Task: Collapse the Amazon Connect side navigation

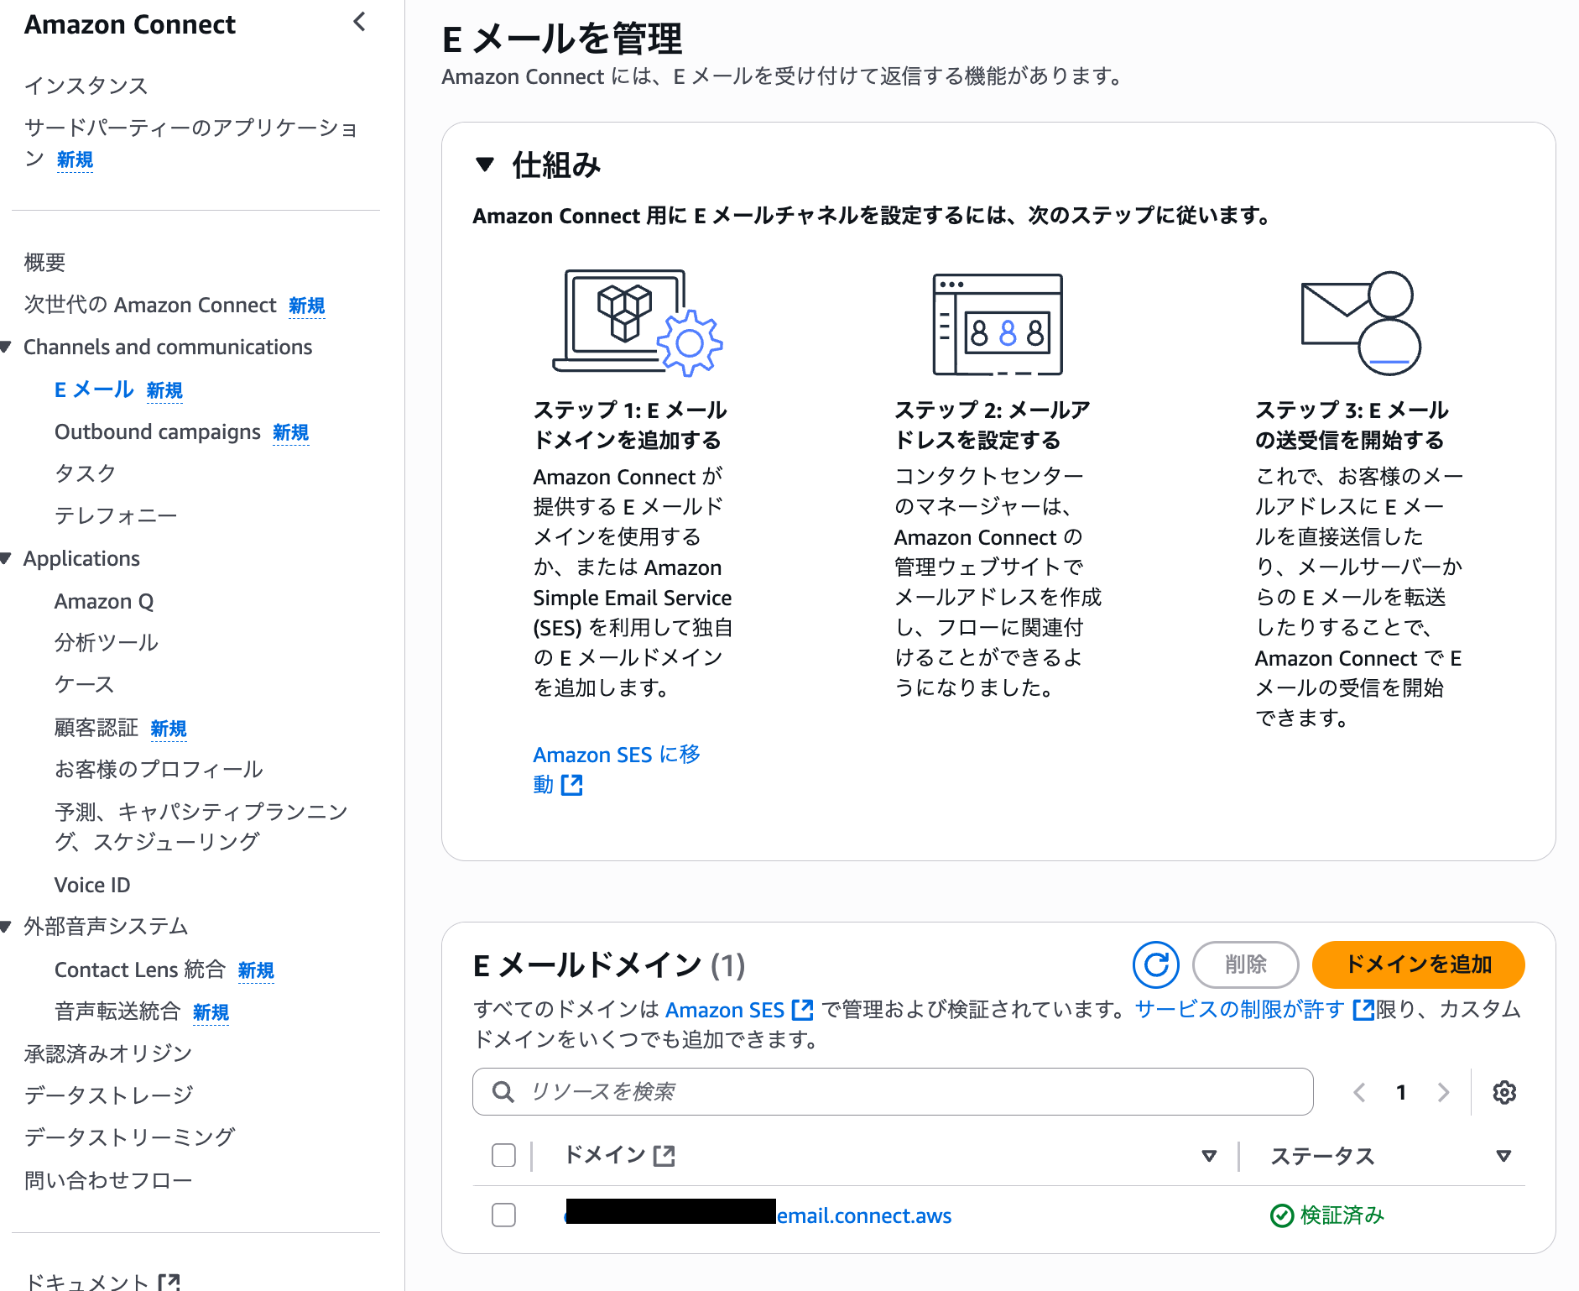Action: coord(360,22)
